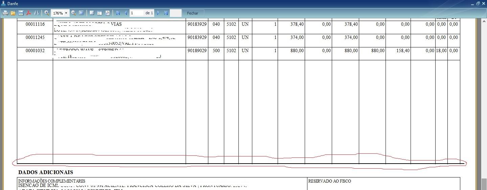
Task: Go to the first page
Action: (118, 13)
